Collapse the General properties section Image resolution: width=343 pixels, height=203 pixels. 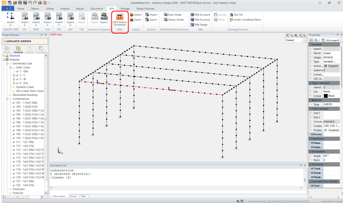[310, 45]
